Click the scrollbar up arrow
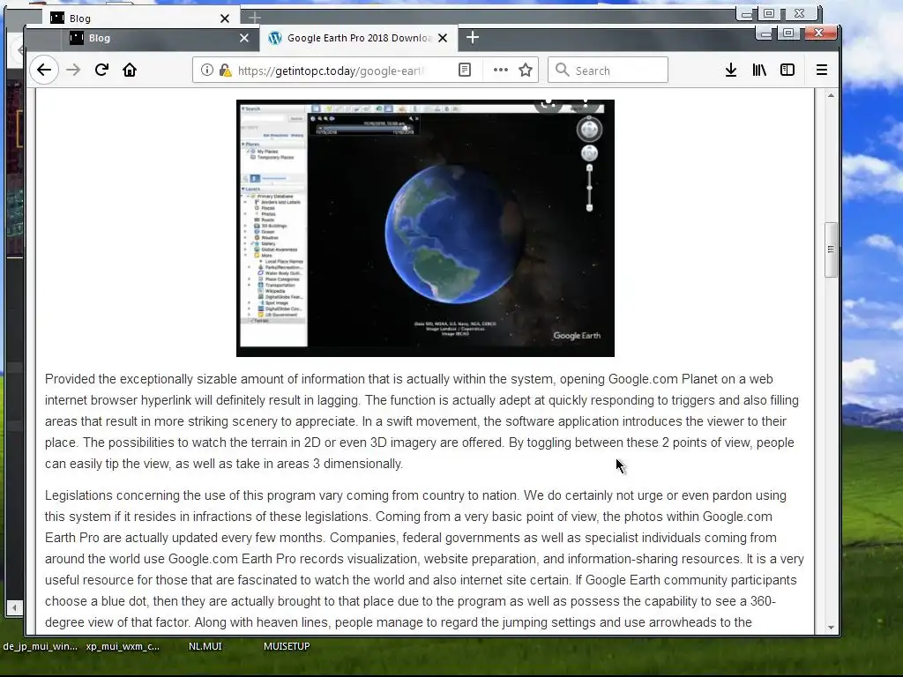 pyautogui.click(x=831, y=95)
